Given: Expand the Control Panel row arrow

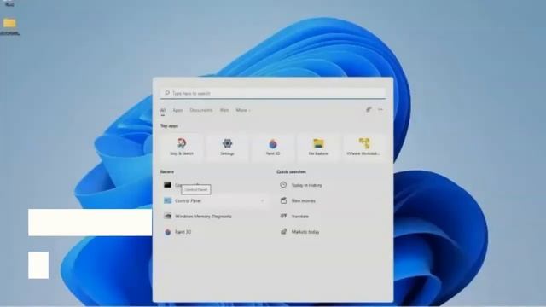Looking at the screenshot, I should [262, 201].
